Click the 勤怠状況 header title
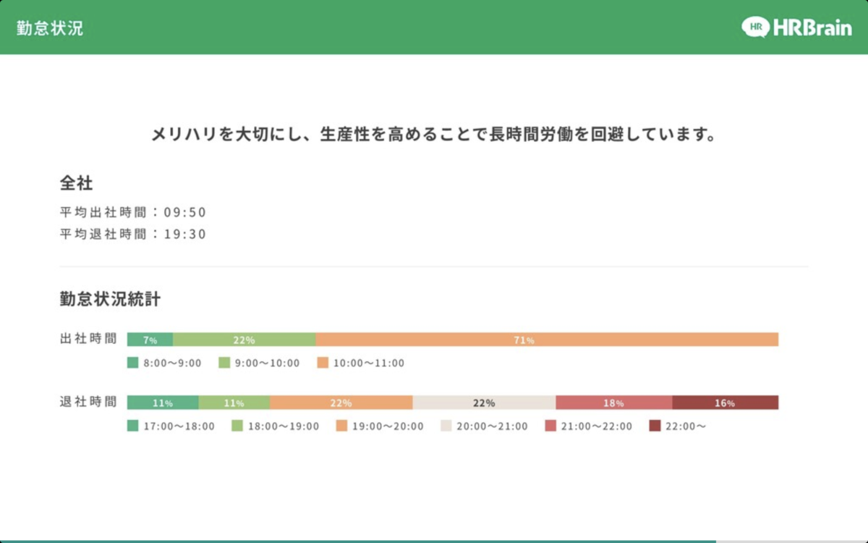The width and height of the screenshot is (868, 543). tap(50, 28)
